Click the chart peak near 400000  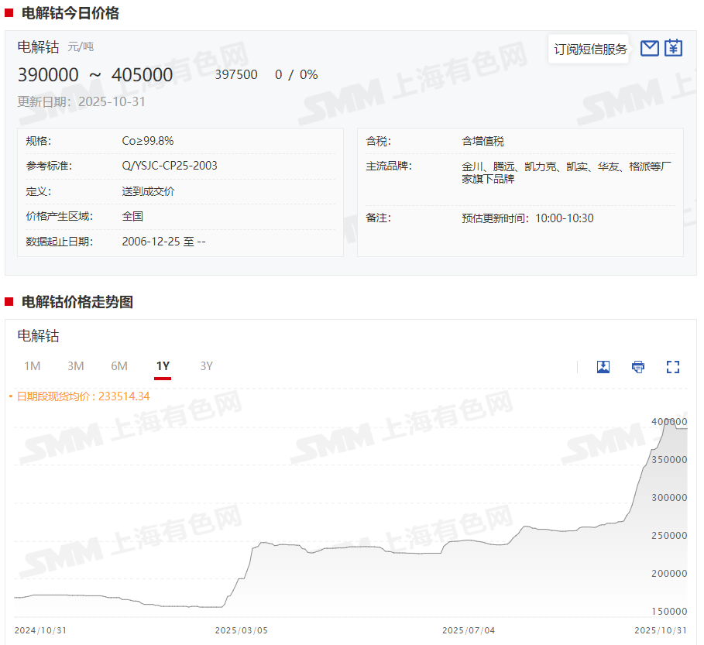point(668,420)
